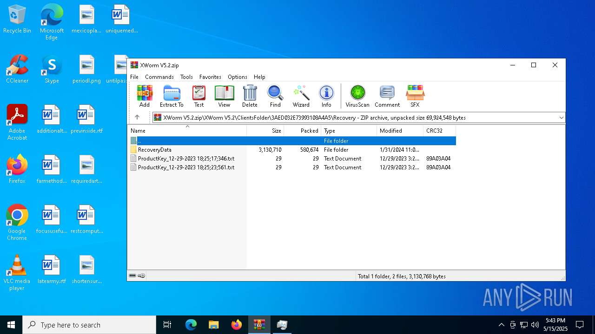Image resolution: width=595 pixels, height=334 pixels.
Task: Go up one folder level arrow
Action: click(x=137, y=117)
